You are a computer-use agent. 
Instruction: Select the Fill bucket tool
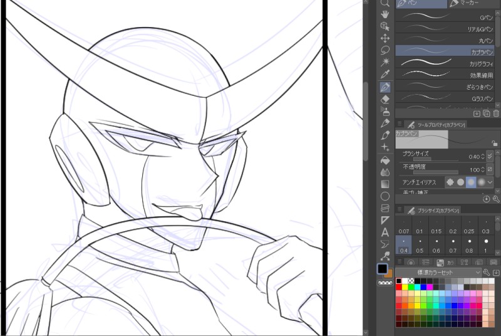pos(385,160)
